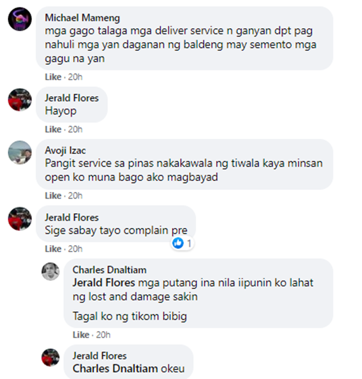
Task: View the reaction count of 1
Action: coord(189,244)
